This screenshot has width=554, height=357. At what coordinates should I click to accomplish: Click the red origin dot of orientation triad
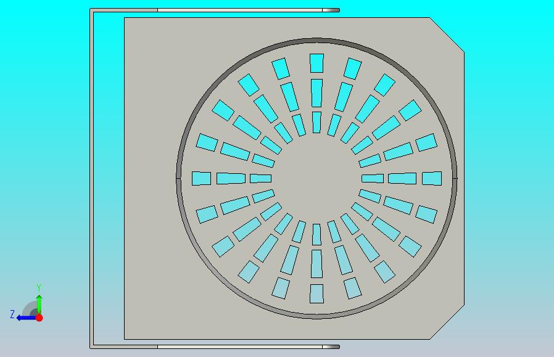39,318
